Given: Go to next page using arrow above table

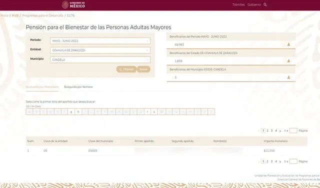Looking at the screenshot, I should point(280,131).
